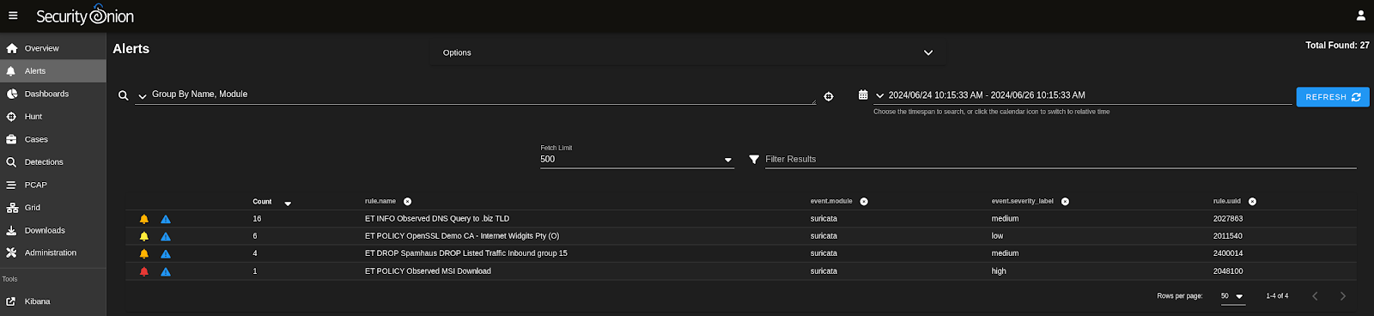Screen dimensions: 1374x316
Task: Go to Detections
Action: coord(53,162)
